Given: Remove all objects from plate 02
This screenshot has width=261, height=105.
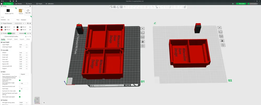Looking at the screenshot, I should pos(220,28).
